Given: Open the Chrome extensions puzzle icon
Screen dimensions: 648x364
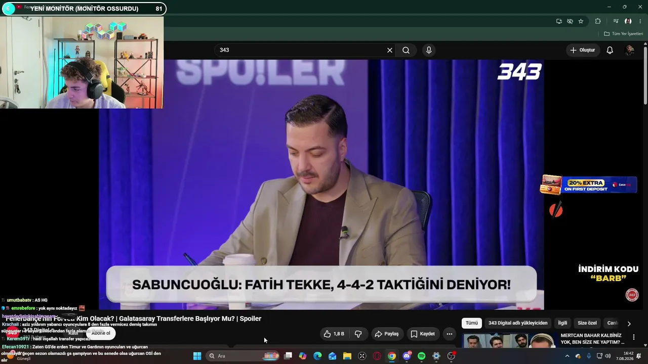Looking at the screenshot, I should pos(598,21).
